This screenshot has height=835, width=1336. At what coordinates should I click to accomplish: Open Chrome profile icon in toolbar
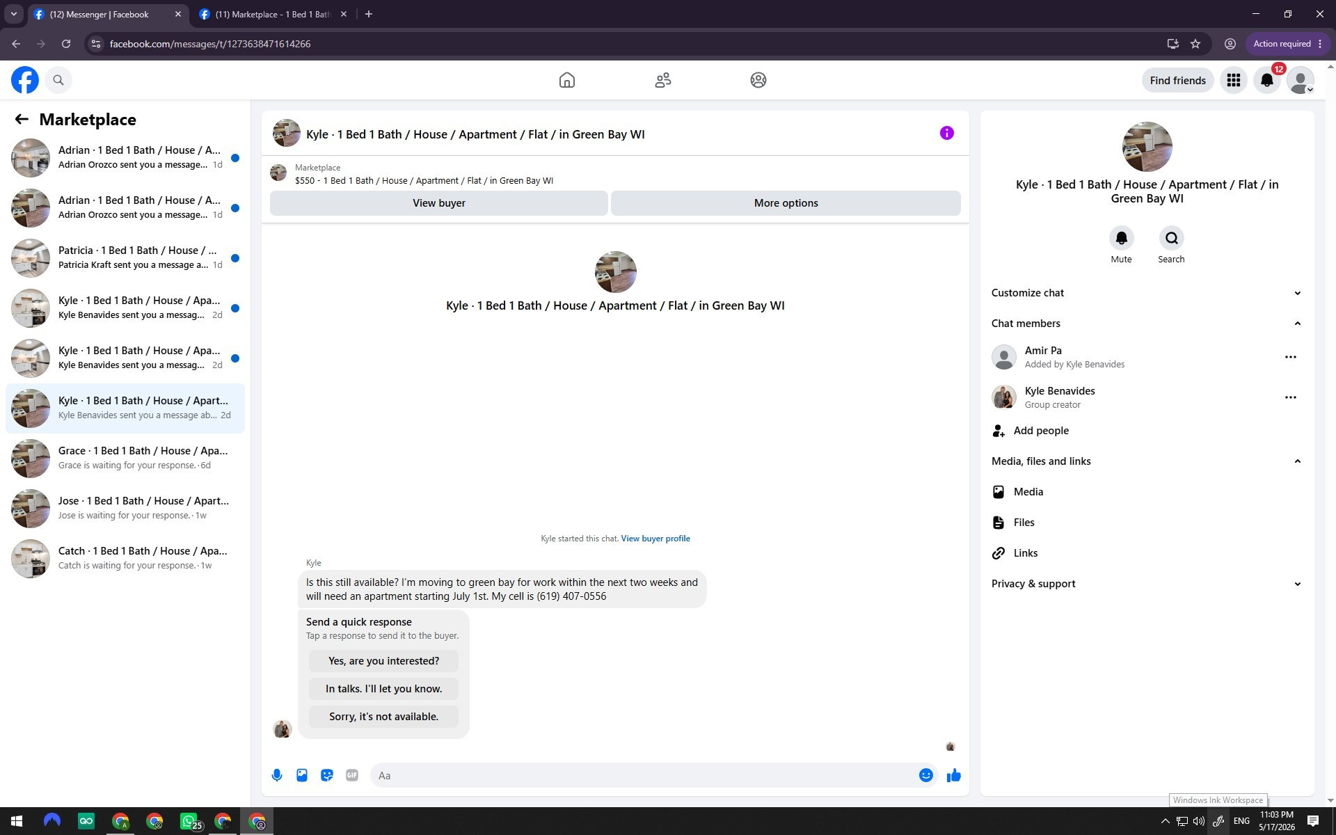[x=1230, y=44]
